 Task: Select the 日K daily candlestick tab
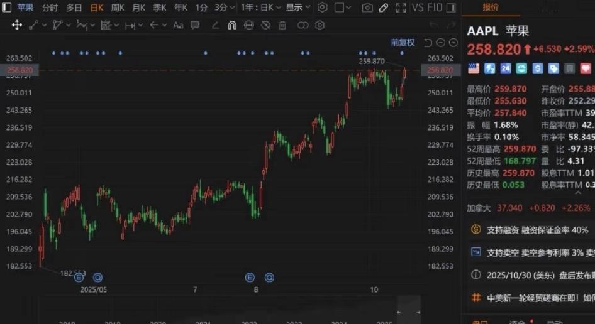pyautogui.click(x=97, y=8)
